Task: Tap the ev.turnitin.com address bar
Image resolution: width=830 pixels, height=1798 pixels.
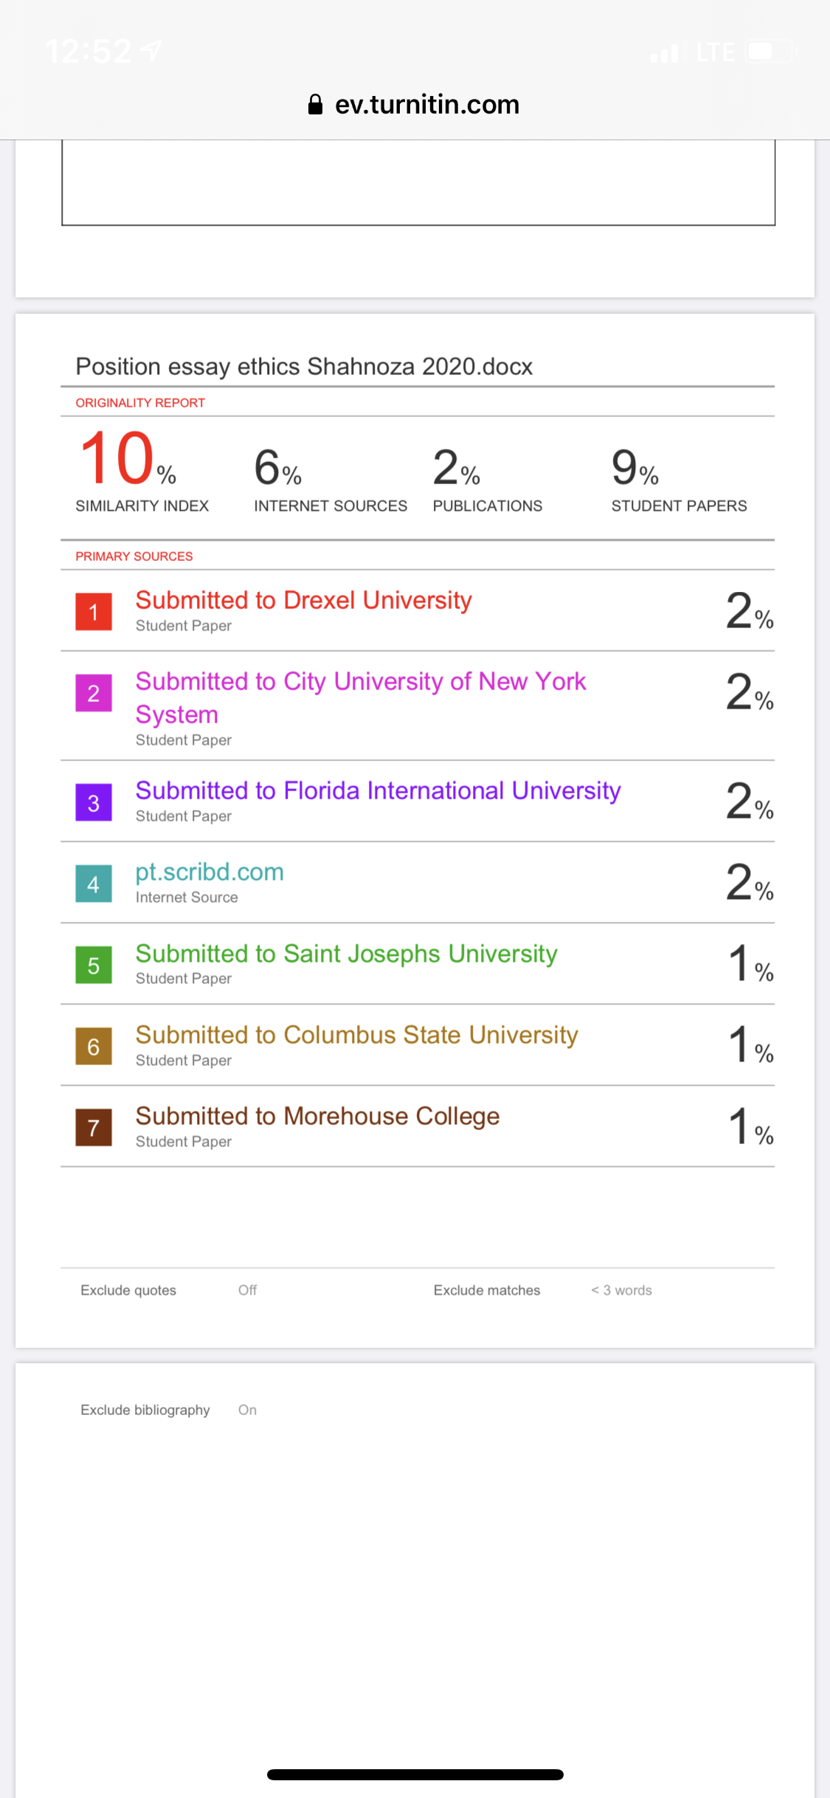Action: [x=415, y=104]
